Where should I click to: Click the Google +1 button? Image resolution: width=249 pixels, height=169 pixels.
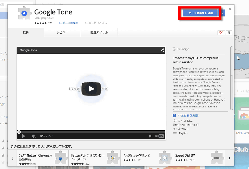tap(221, 33)
